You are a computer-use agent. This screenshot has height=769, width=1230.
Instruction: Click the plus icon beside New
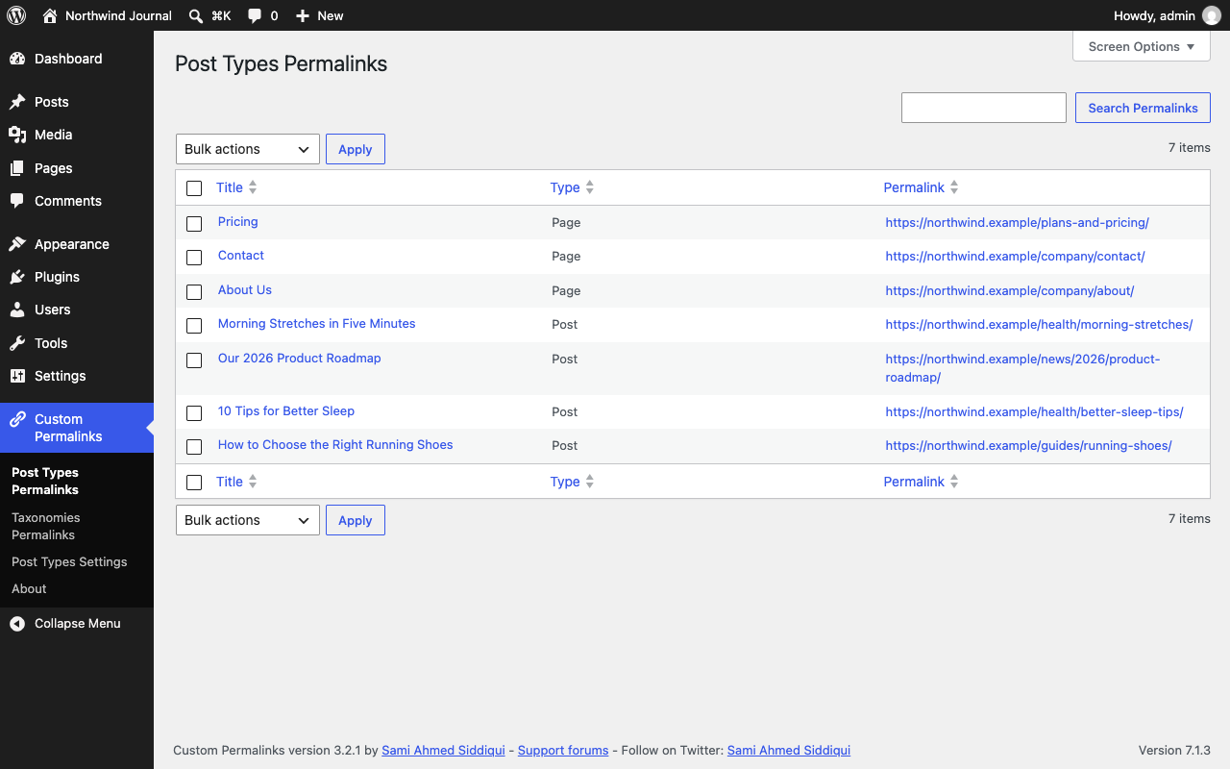[x=303, y=15]
